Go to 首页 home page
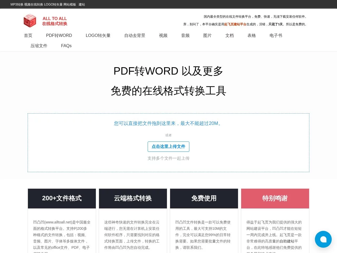This screenshot has width=337, height=253. tap(28, 36)
